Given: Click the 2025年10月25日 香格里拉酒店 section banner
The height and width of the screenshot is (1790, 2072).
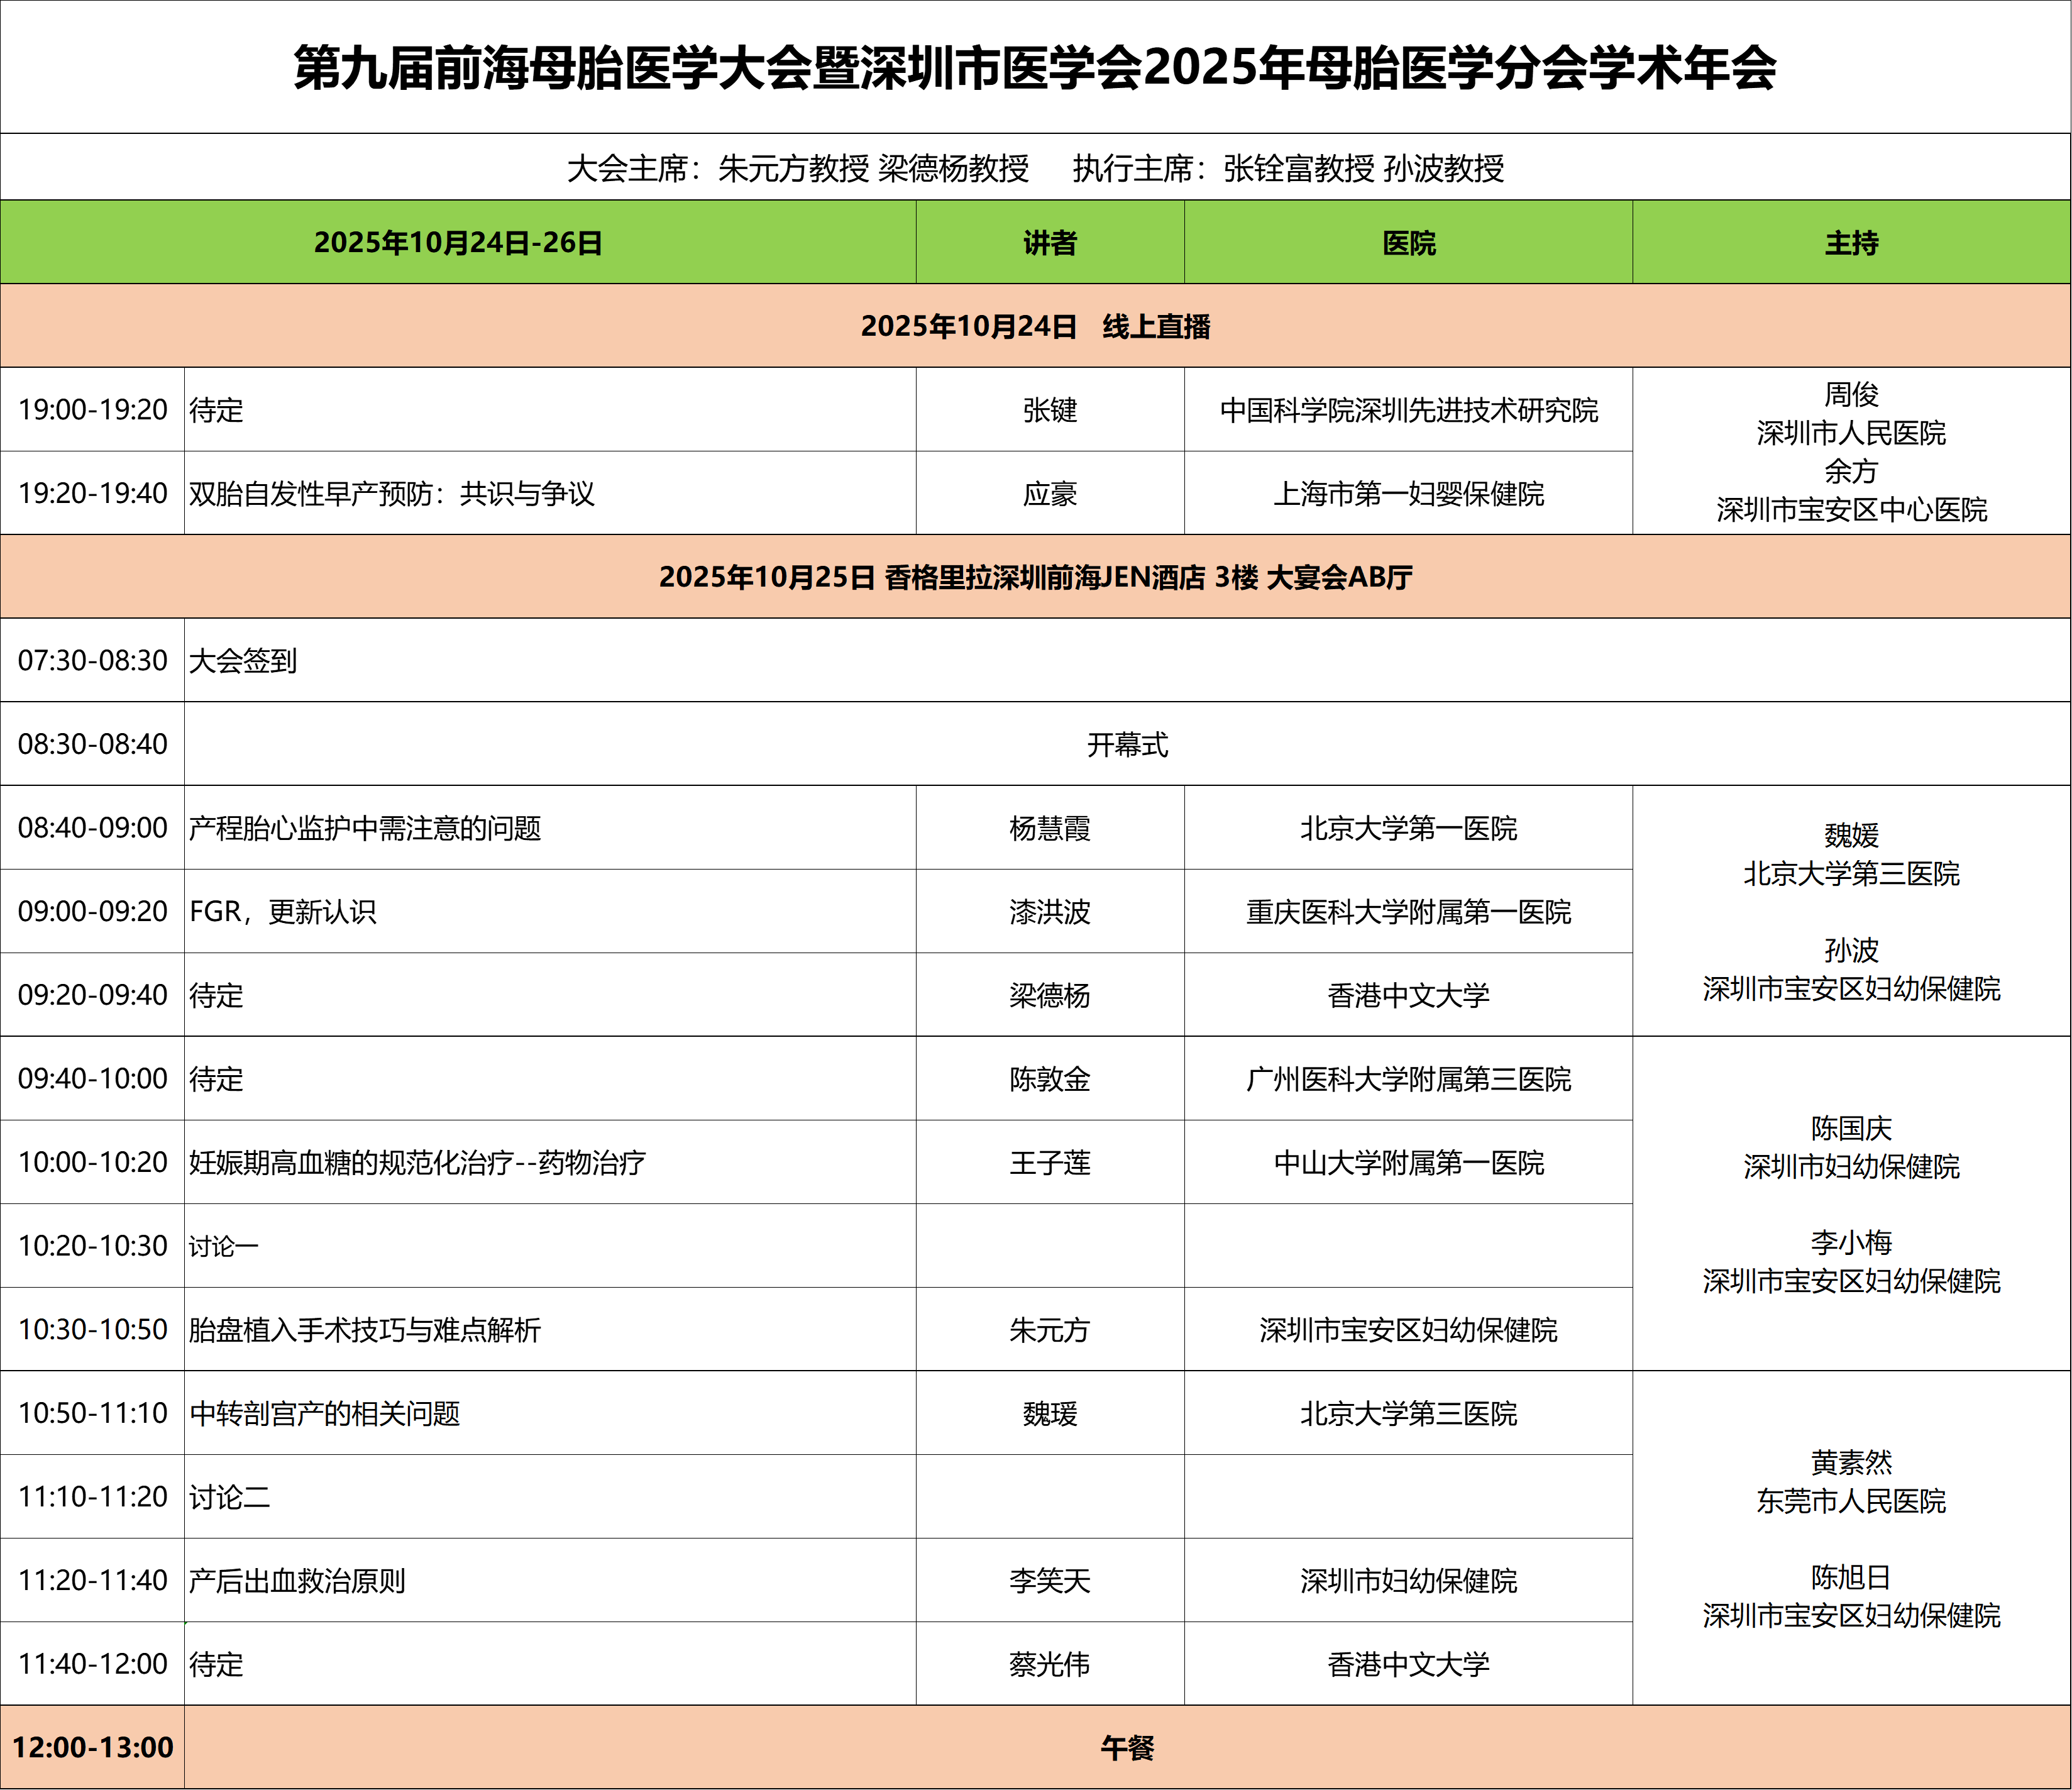Looking at the screenshot, I should tap(1036, 575).
